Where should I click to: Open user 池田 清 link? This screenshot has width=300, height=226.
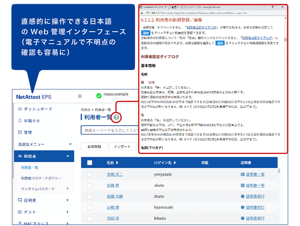coord(113,218)
